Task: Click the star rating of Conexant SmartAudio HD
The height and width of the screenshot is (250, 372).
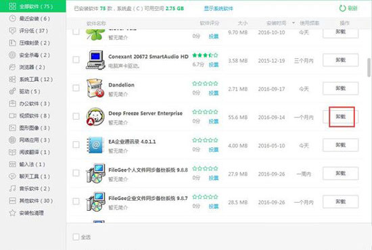Action: click(205, 55)
